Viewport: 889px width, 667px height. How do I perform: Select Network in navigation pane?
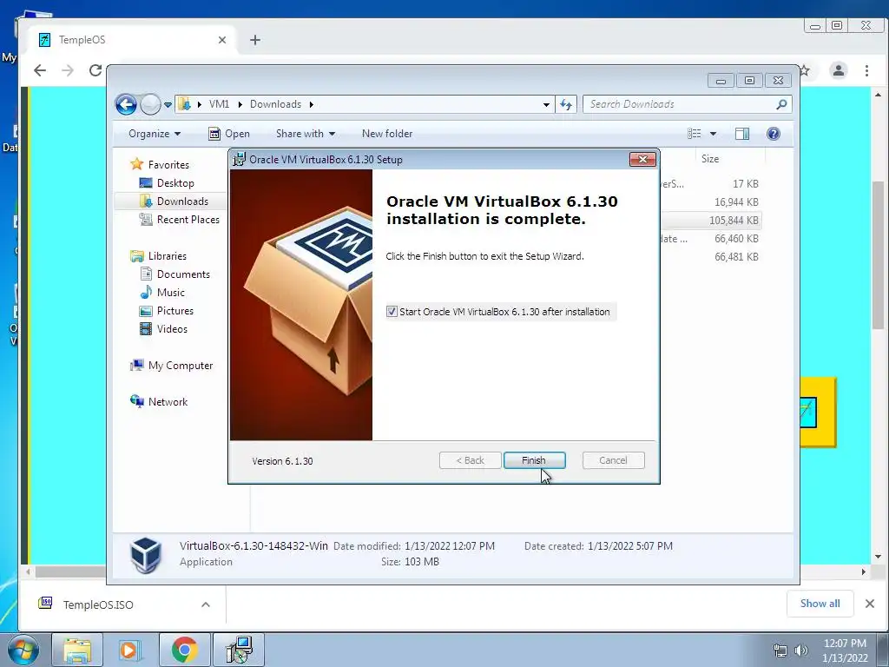click(168, 402)
